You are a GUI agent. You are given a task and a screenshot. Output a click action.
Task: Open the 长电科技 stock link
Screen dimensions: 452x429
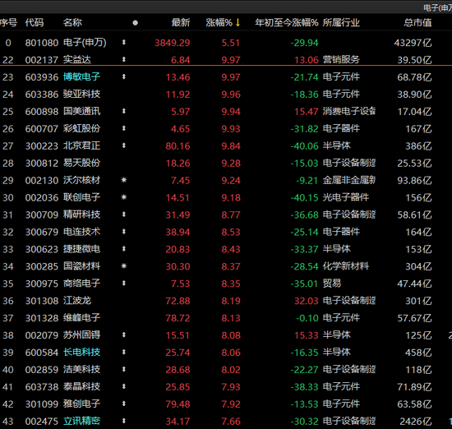pyautogui.click(x=81, y=353)
